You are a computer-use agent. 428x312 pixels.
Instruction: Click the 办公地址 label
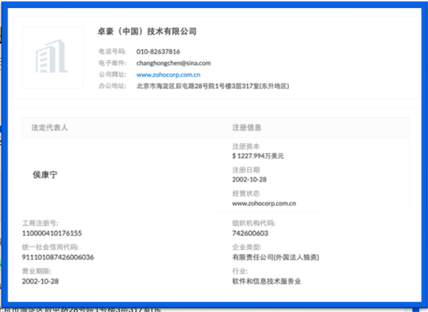[112, 86]
